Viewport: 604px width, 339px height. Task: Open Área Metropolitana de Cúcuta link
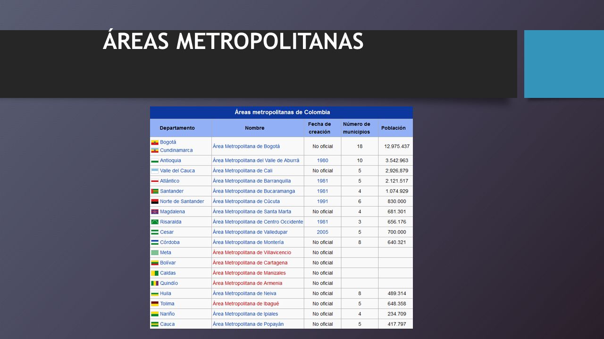tap(246, 202)
